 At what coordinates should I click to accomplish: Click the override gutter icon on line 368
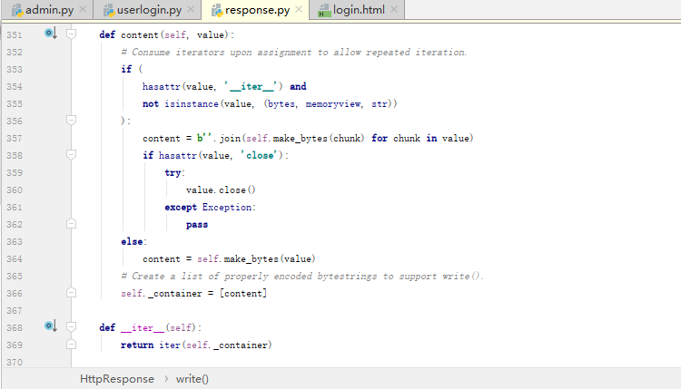50,326
